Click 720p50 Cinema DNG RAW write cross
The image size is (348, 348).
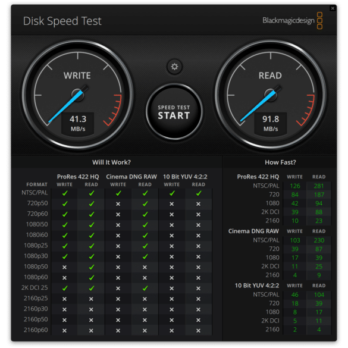coord(118,204)
